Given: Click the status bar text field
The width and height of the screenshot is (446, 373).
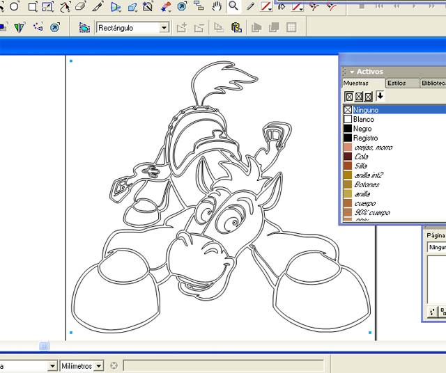Looking at the screenshot, I should click(224, 365).
